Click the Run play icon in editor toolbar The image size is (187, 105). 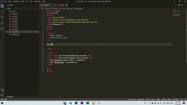tap(176, 5)
